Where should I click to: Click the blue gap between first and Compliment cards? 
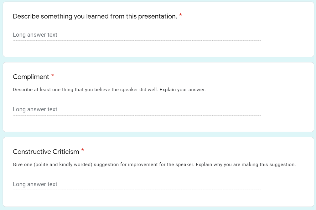(x=158, y=60)
